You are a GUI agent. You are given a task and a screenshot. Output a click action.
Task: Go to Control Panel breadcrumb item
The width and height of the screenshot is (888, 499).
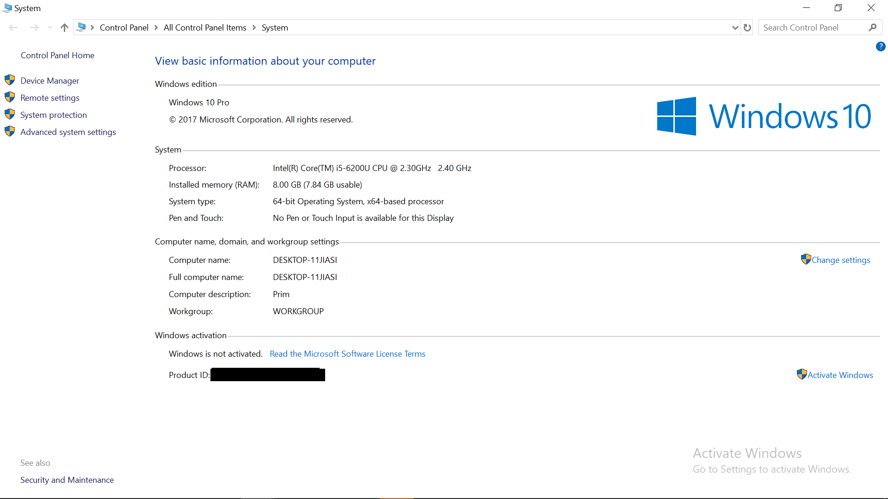[x=124, y=28]
